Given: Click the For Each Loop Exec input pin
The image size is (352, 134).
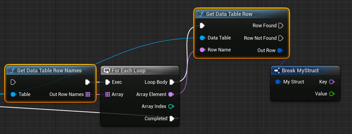Looking at the screenshot, I should point(107,82).
